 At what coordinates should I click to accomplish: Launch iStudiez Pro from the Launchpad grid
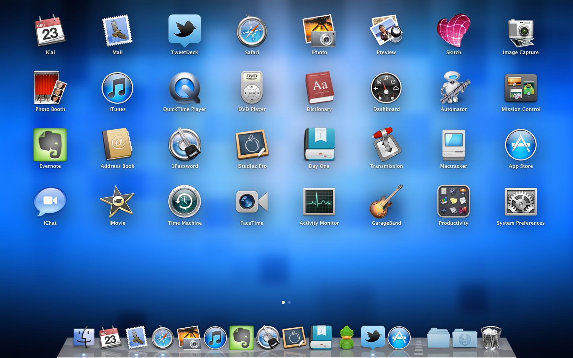[x=252, y=145]
